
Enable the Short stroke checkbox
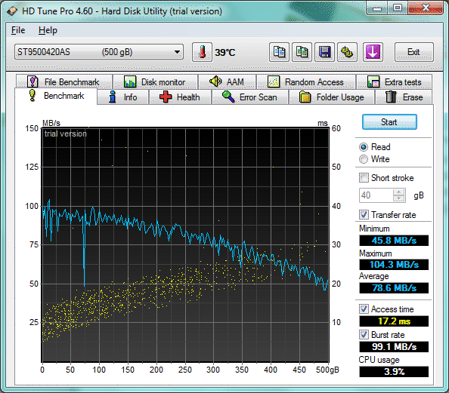[364, 177]
